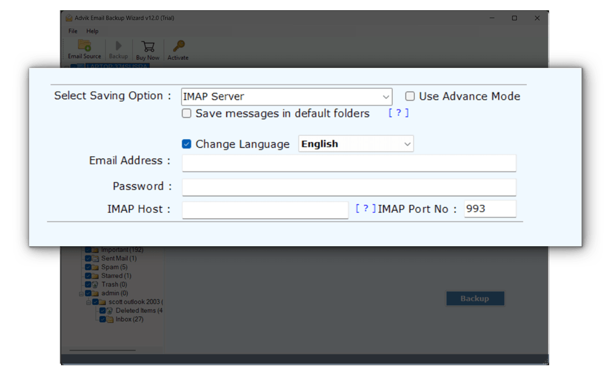Click the Inbox folder icon
This screenshot has width=615, height=382.
[110, 320]
